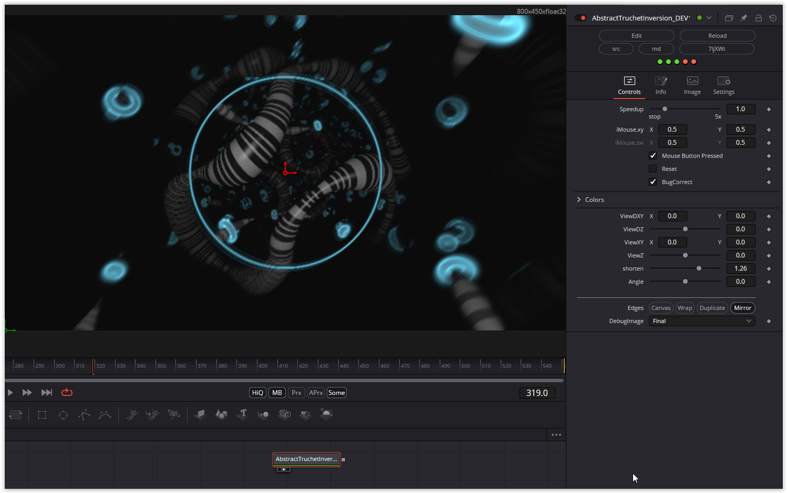This screenshot has height=493, width=787.
Task: Select the Ellipse mask tool
Action: [63, 415]
